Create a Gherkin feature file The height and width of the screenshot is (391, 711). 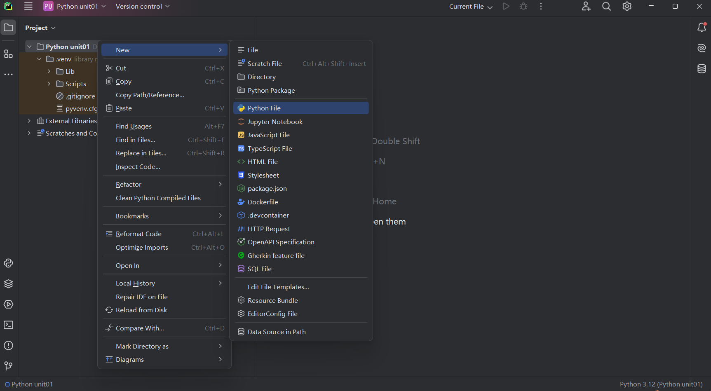[301, 255]
